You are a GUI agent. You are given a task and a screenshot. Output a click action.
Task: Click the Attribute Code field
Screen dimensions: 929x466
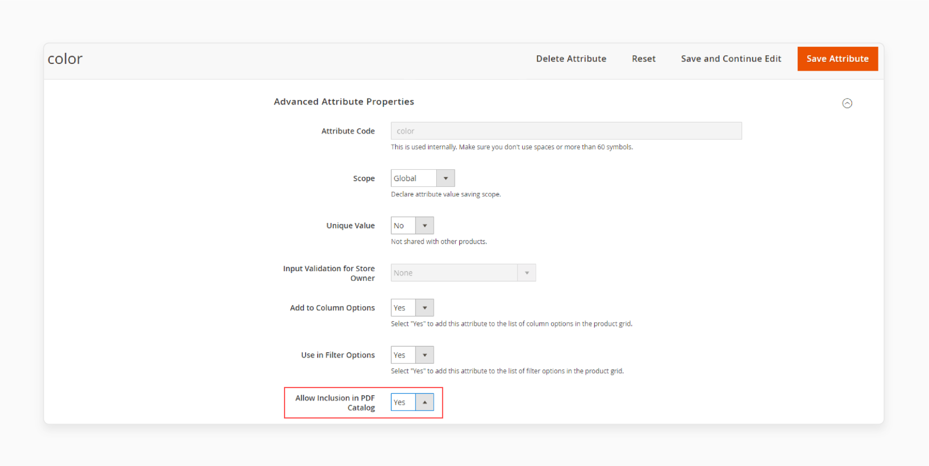[566, 131]
